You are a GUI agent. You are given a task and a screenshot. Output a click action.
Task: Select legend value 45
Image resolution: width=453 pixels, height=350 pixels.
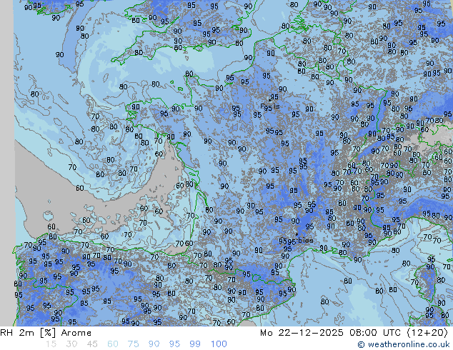92,344
